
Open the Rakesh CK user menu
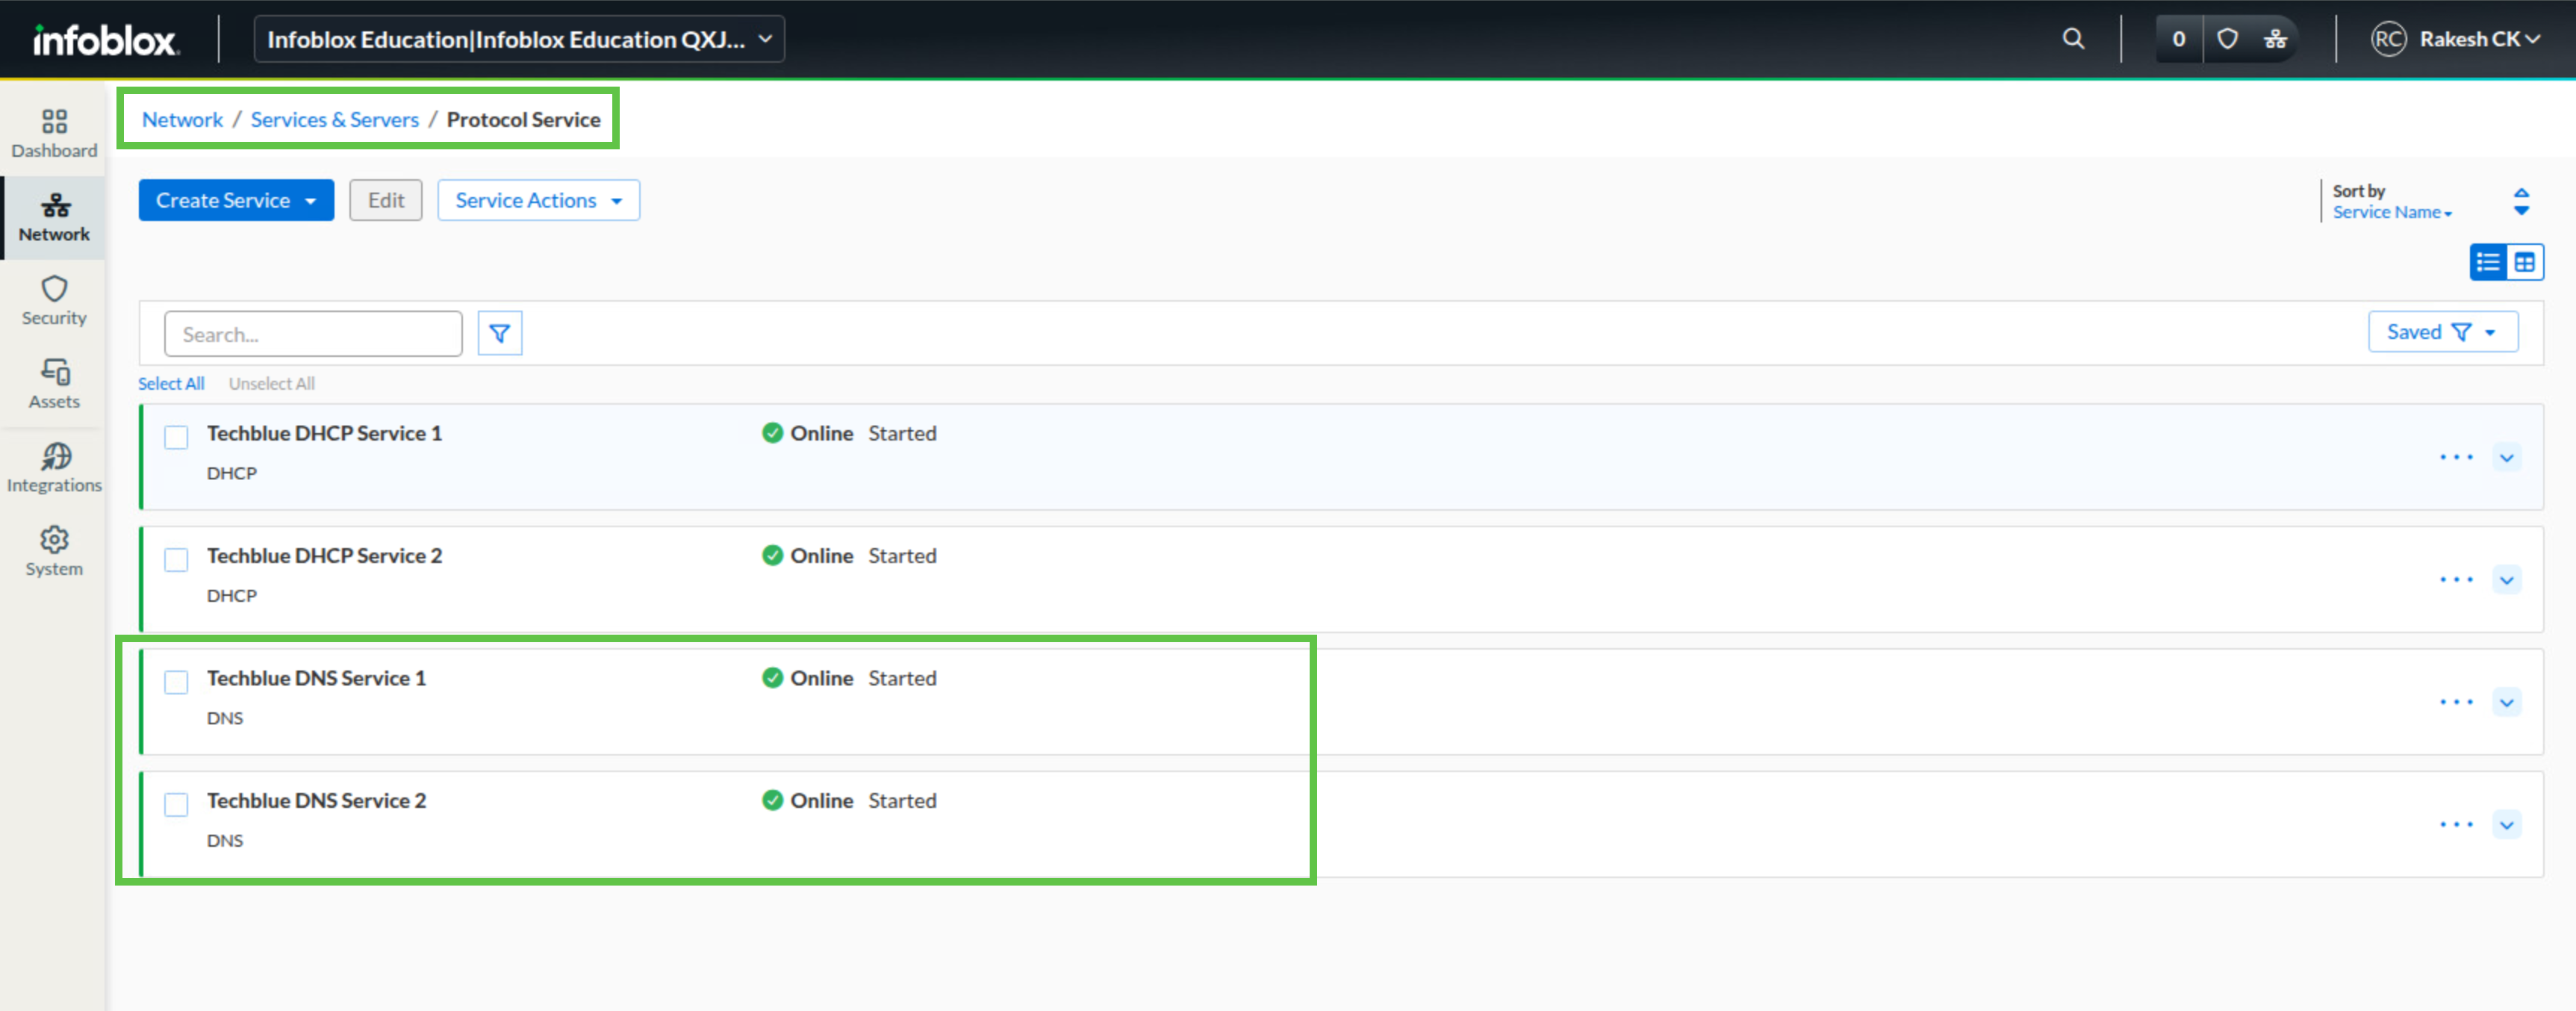point(2479,39)
